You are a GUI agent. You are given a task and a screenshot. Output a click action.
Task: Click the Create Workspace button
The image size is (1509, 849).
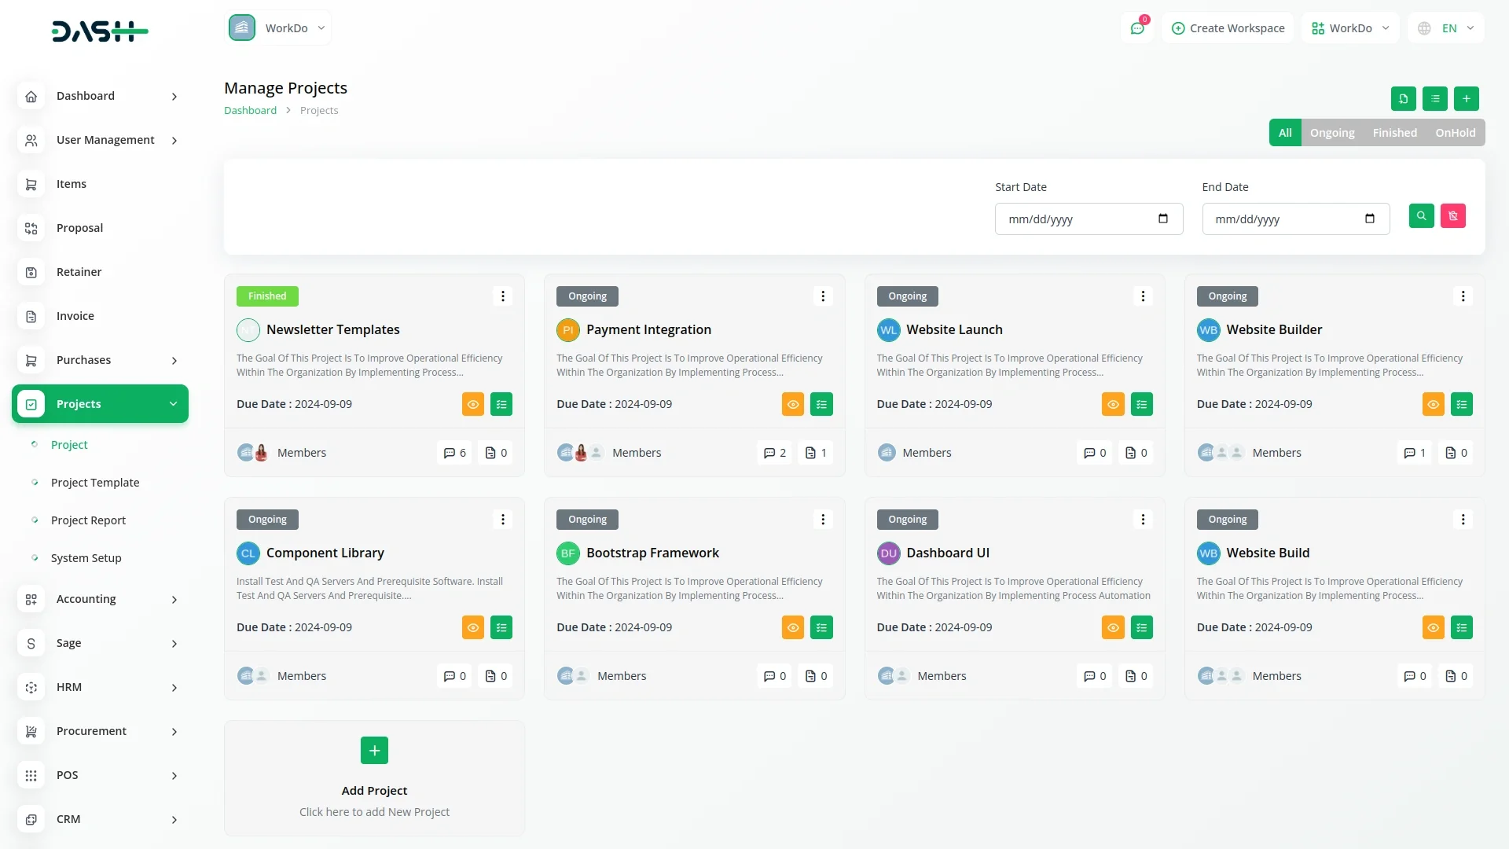click(1228, 28)
